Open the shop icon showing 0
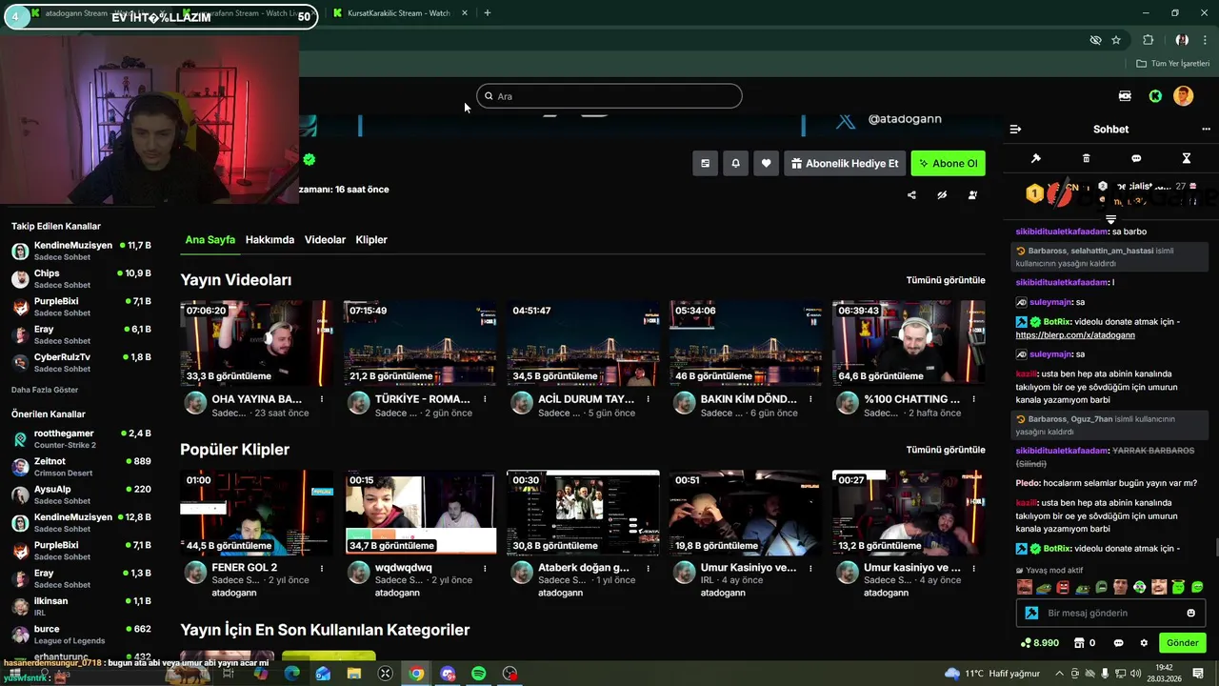1219x686 pixels. pyautogui.click(x=1084, y=643)
